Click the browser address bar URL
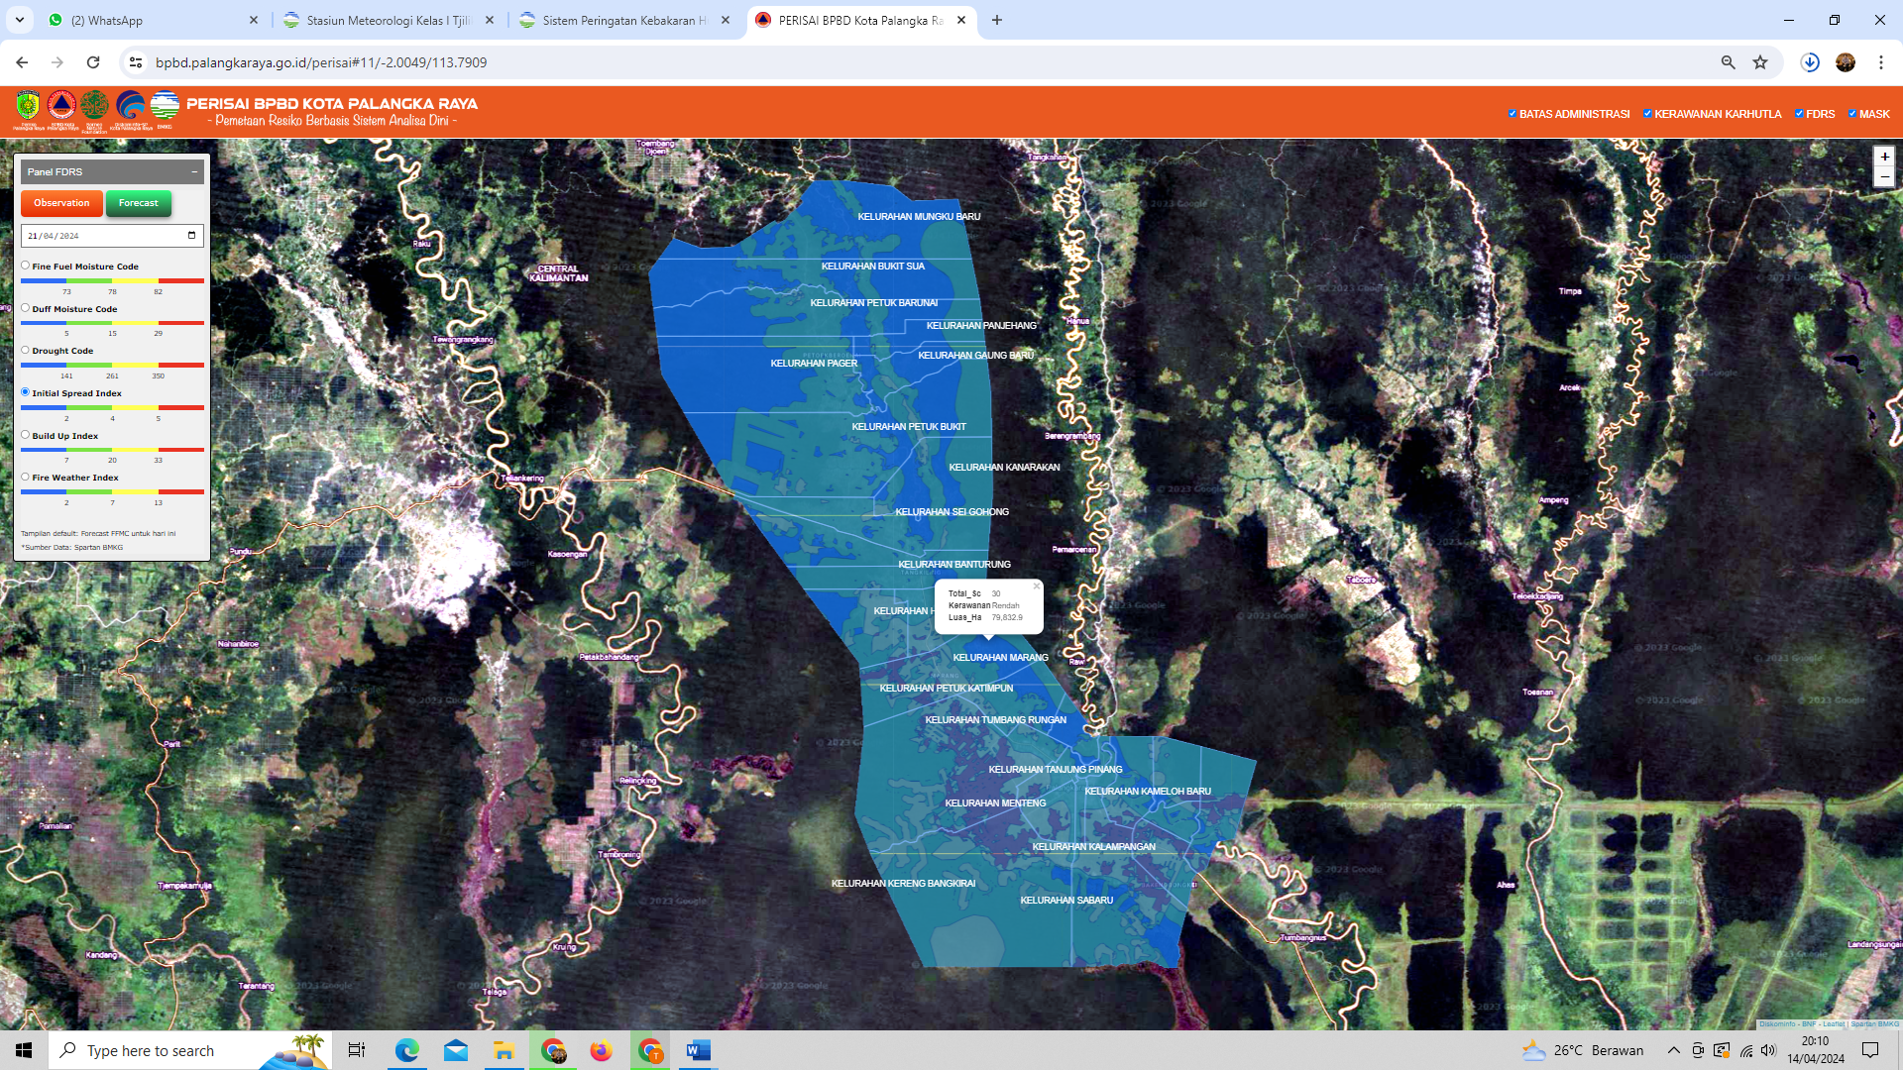Viewport: 1903px width, 1070px height. [x=321, y=62]
